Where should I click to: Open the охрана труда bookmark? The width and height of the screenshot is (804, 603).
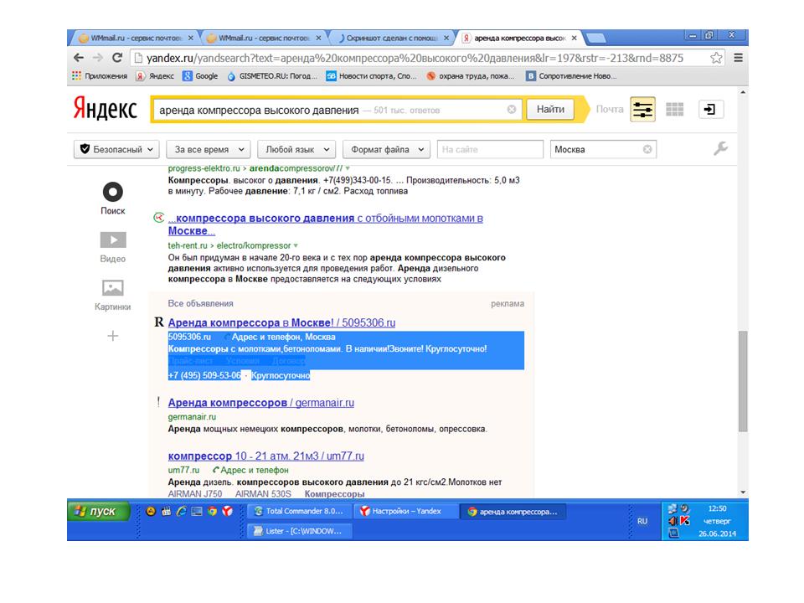coord(471,76)
